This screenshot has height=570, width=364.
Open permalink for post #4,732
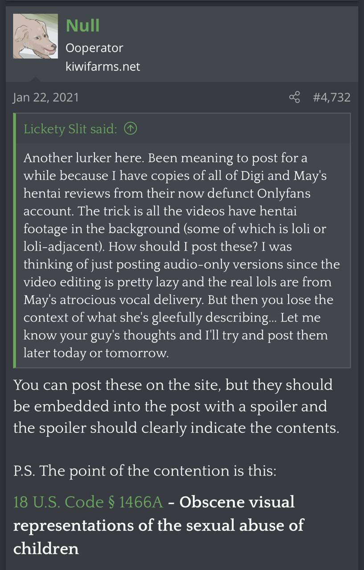click(331, 97)
